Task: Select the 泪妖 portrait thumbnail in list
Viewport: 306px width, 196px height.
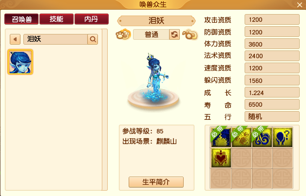Action: [x=20, y=62]
